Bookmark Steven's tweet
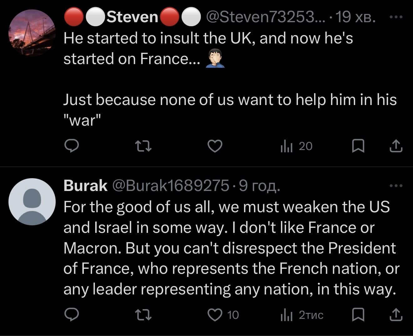 coord(358,146)
